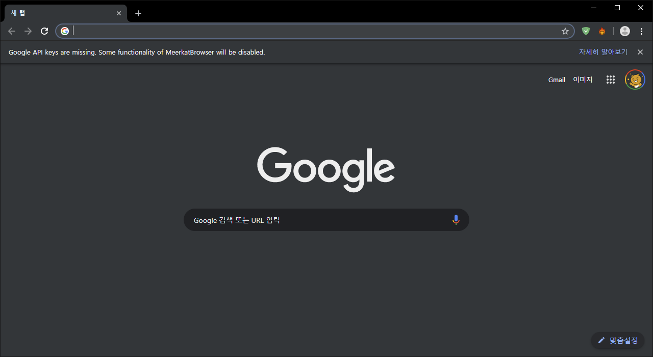Open the orange flame extension icon
Screen dimensions: 653x357
click(602, 31)
